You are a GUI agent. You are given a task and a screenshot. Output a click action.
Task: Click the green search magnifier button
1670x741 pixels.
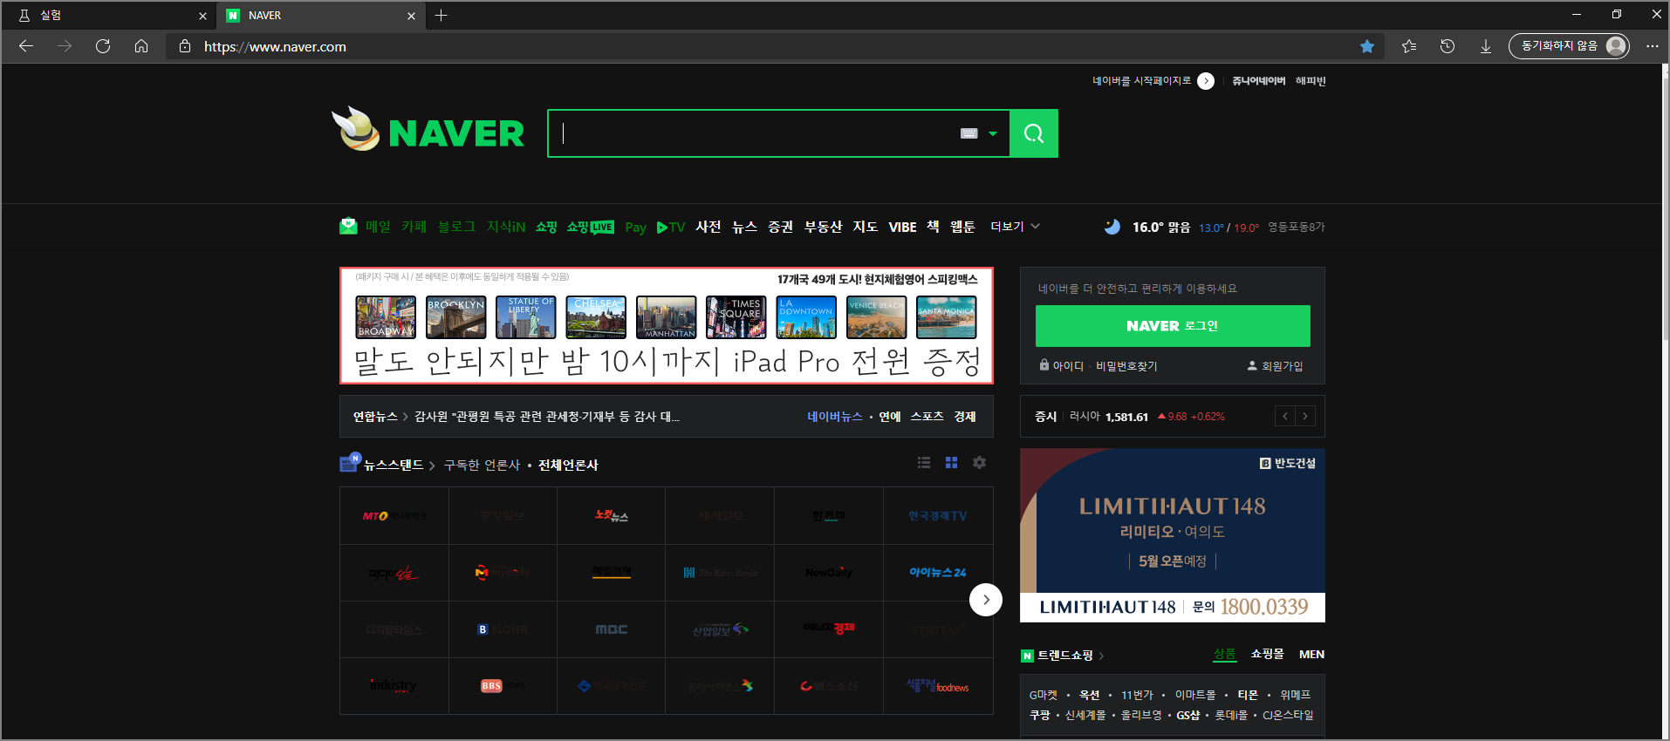click(x=1034, y=133)
